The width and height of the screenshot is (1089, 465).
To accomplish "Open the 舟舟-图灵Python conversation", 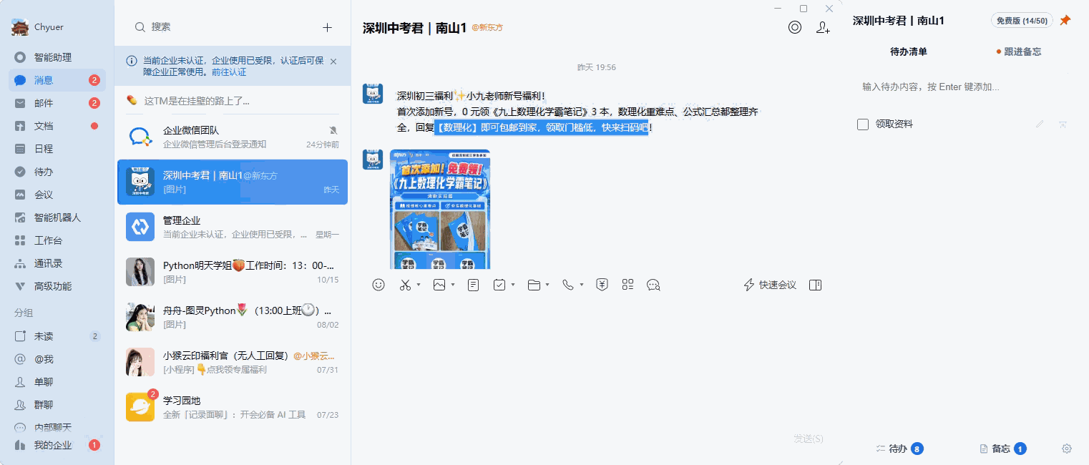I will (x=233, y=317).
